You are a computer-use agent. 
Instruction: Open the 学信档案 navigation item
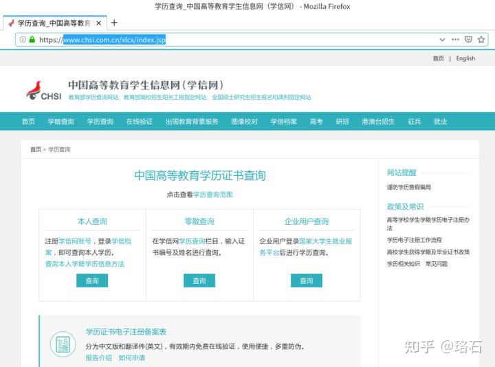283,122
